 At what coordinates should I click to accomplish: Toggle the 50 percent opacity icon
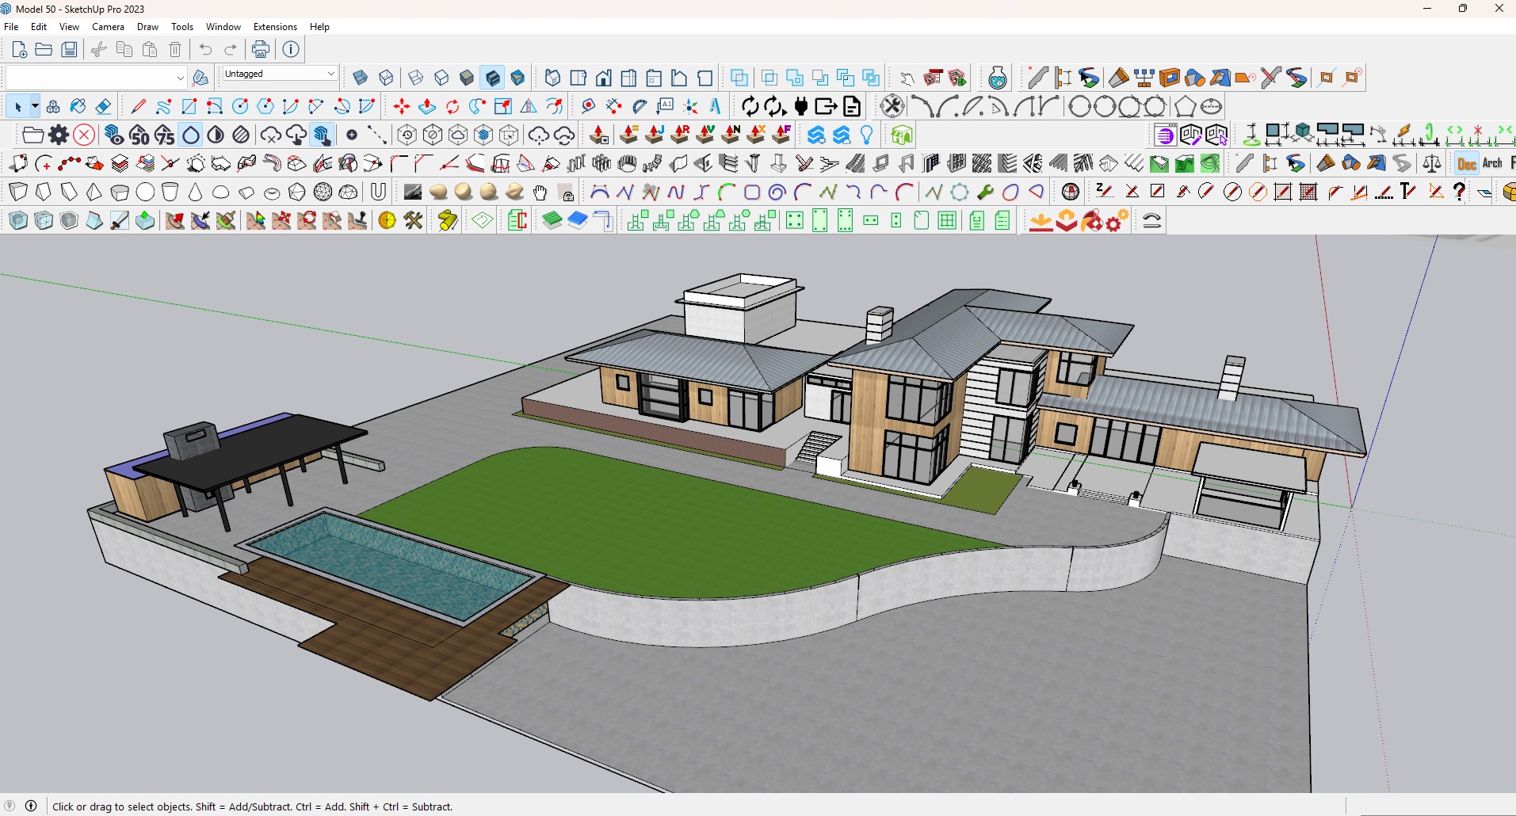(139, 135)
